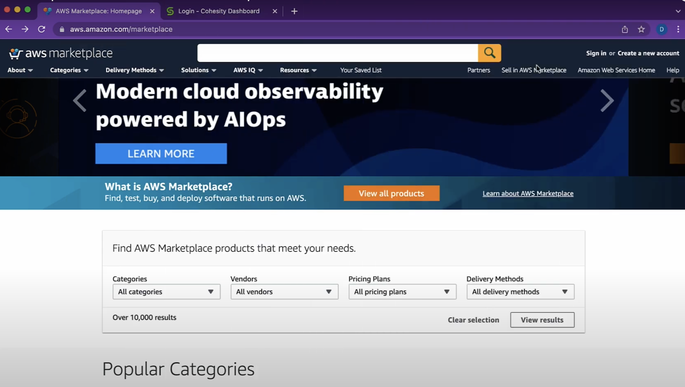Screen dimensions: 685x387
Task: Close the Cohesity Dashboard tab
Action: click(x=275, y=11)
